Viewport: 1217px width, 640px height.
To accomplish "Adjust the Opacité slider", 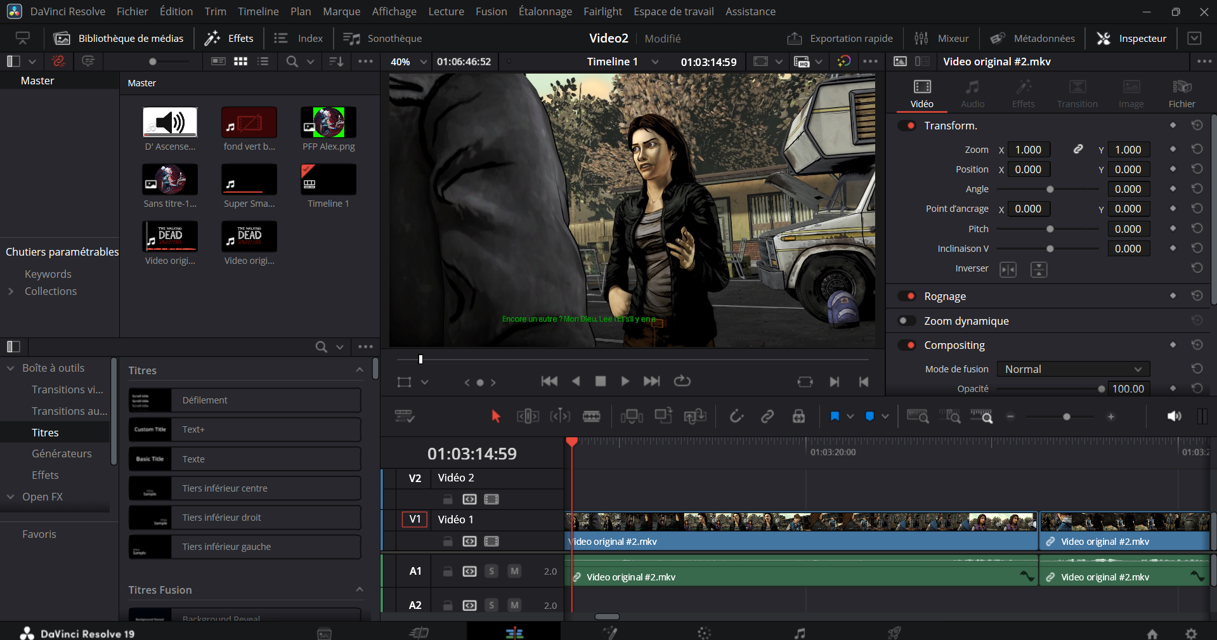I will [x=1101, y=389].
